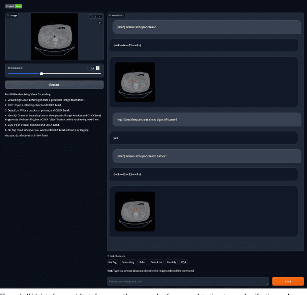Click the Temperature numeric value field

pos(92,68)
